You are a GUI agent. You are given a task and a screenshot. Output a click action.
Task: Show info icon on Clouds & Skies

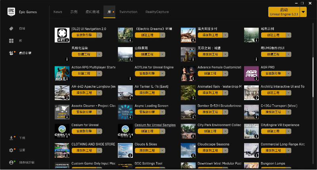tap(130, 155)
